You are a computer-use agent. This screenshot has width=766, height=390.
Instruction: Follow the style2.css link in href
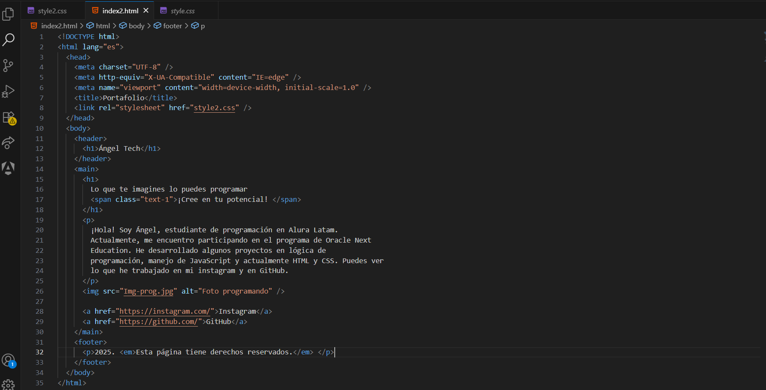coord(215,108)
